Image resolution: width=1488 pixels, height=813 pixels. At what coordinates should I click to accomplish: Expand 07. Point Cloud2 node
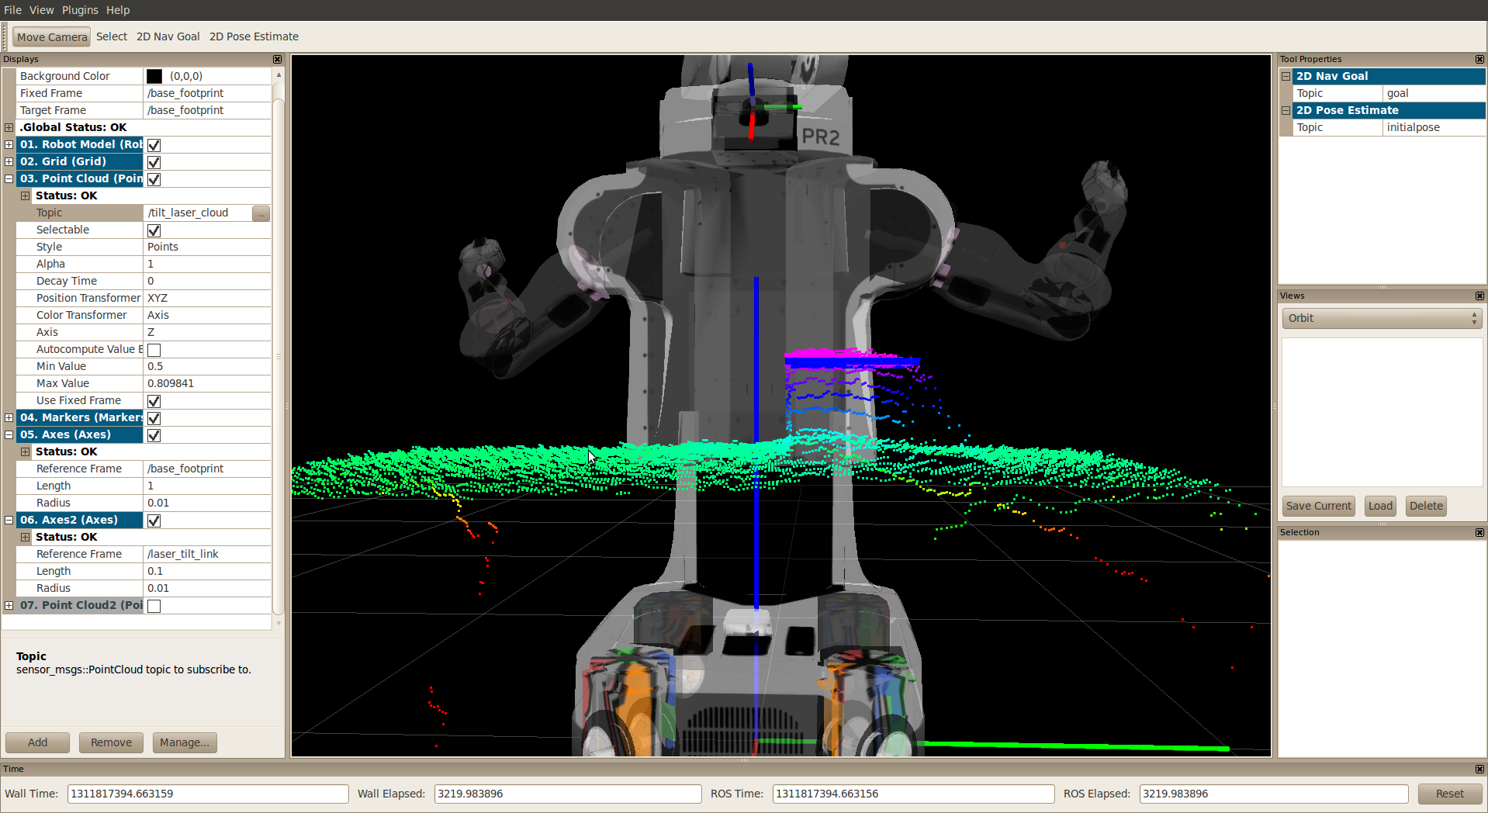[9, 605]
